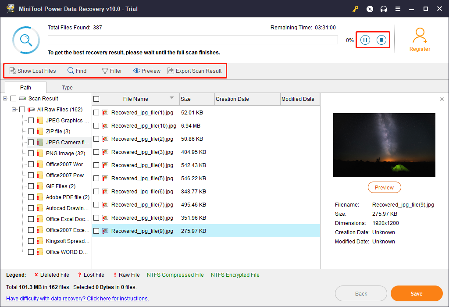This screenshot has width=449, height=307.
Task: Pause the scan with the pause button
Action: [365, 40]
